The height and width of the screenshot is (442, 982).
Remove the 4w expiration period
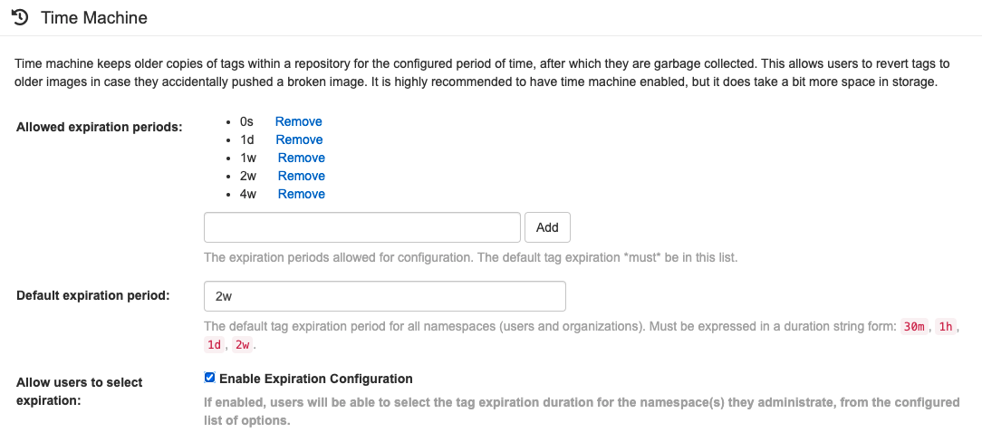(301, 194)
